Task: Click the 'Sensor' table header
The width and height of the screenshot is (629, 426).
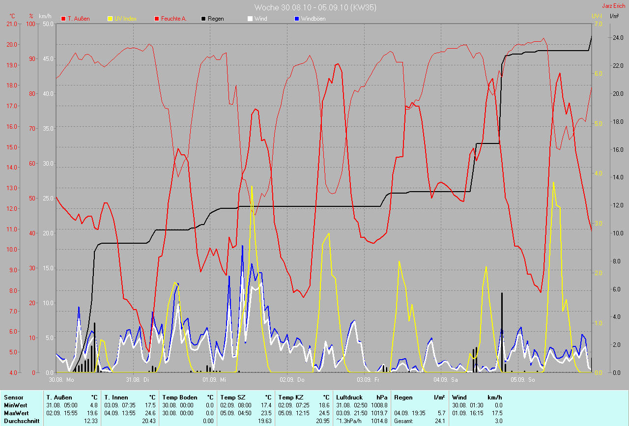Action: pos(13,397)
